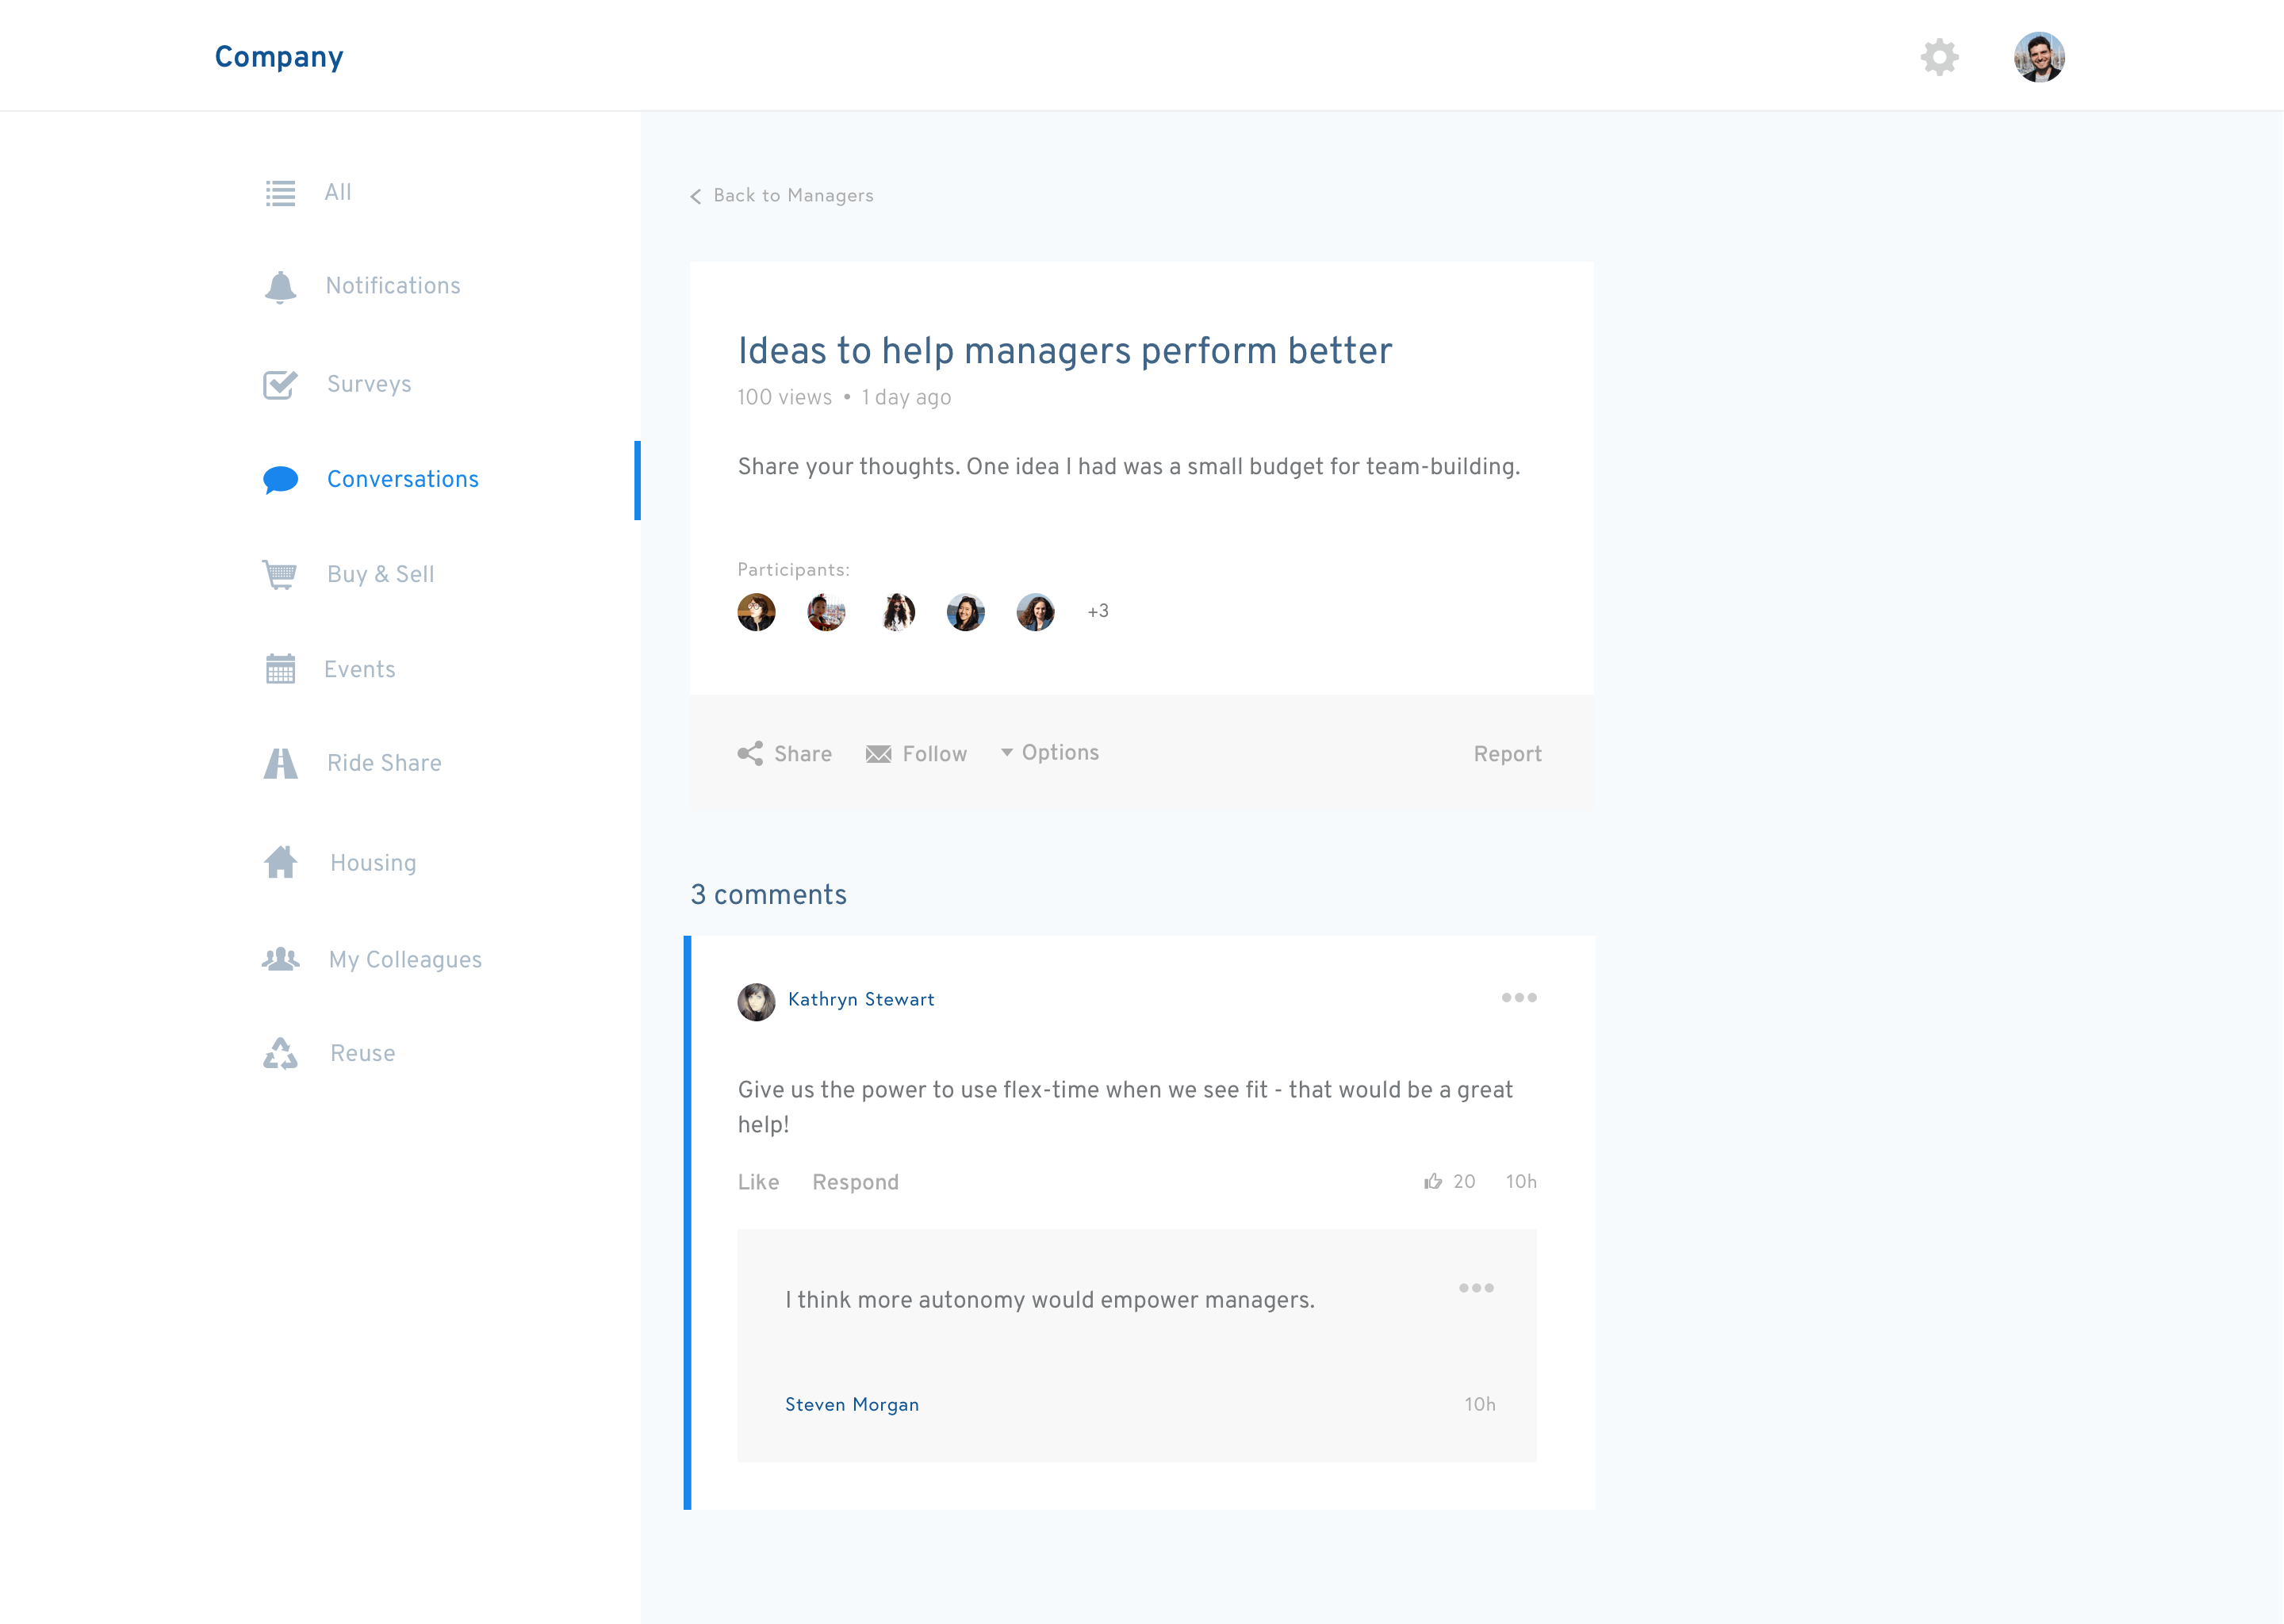Viewport: 2284px width, 1624px height.
Task: Open My Colleagues in the sidebar
Action: [404, 960]
